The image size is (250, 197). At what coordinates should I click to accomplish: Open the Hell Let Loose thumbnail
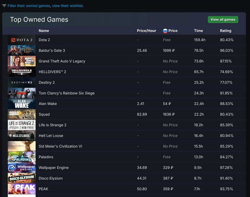tap(22, 136)
